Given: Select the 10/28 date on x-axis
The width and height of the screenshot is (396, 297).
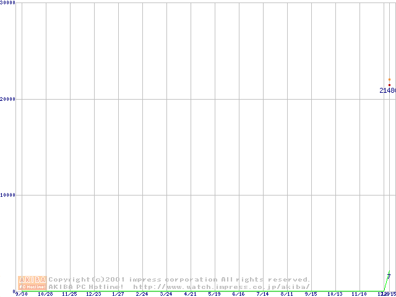Looking at the screenshot, I should (x=45, y=294).
